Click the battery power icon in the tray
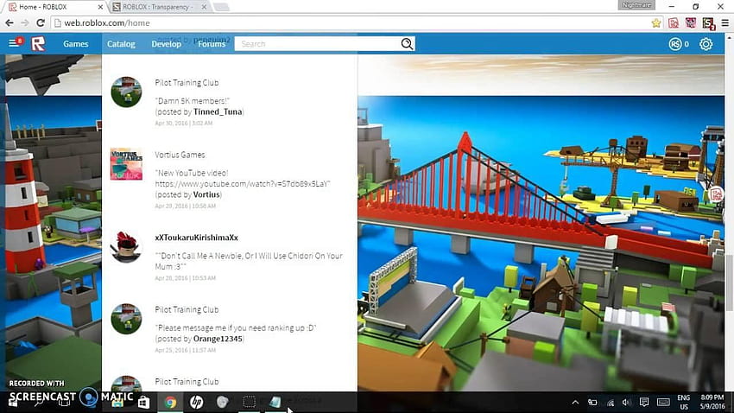The image size is (734, 413). 592,403
